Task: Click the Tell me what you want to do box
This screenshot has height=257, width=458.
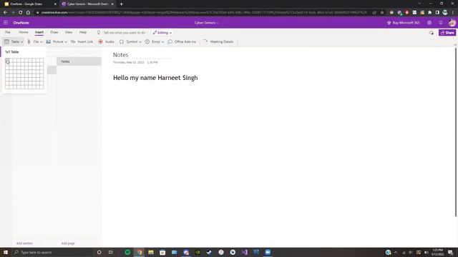Action: click(x=122, y=33)
